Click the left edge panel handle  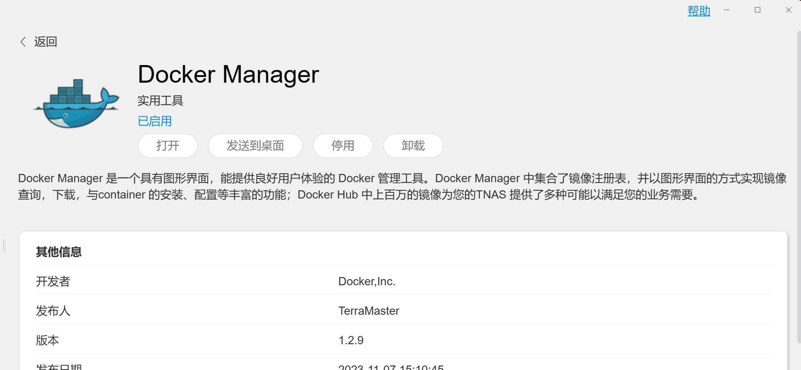[5, 246]
